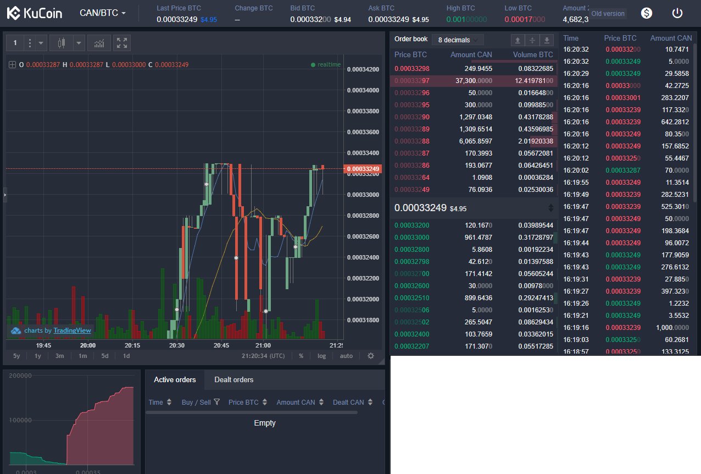Open TradingView link on chart
This screenshot has height=474, width=701.
coord(72,330)
